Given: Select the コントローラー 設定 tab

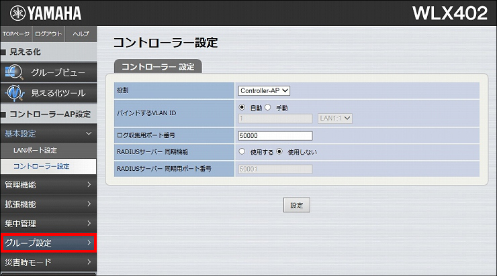Looking at the screenshot, I should 158,66.
